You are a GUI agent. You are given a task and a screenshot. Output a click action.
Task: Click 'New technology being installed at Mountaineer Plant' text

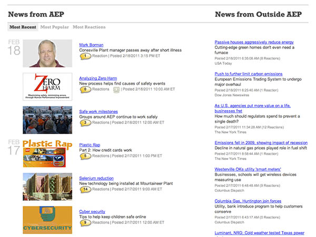point(126,184)
